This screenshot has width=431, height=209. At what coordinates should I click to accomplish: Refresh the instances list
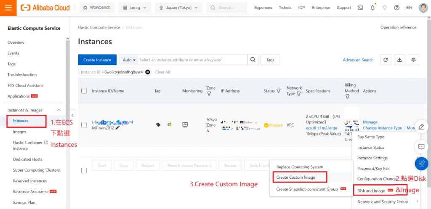(386, 60)
